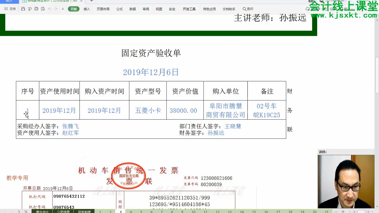This screenshot has height=213, width=379.
Task: Click the Export PDF icon next to Save
Action: tap(30, 9)
